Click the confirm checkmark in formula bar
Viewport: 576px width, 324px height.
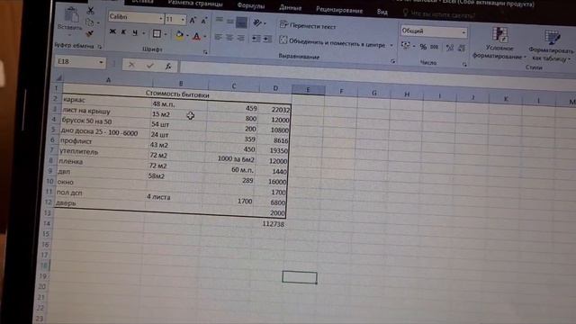[x=149, y=66]
